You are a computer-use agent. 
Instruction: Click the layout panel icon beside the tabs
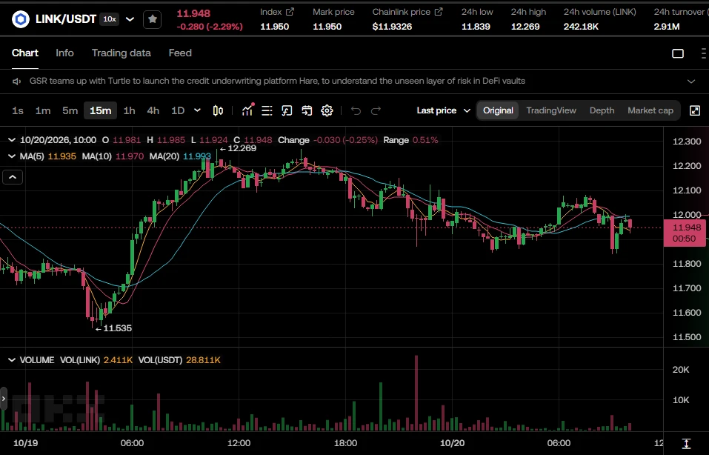pyautogui.click(x=678, y=53)
